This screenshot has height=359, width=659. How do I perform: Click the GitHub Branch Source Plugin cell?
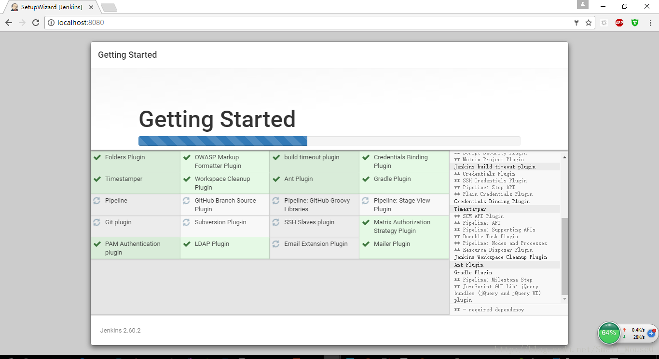click(225, 205)
